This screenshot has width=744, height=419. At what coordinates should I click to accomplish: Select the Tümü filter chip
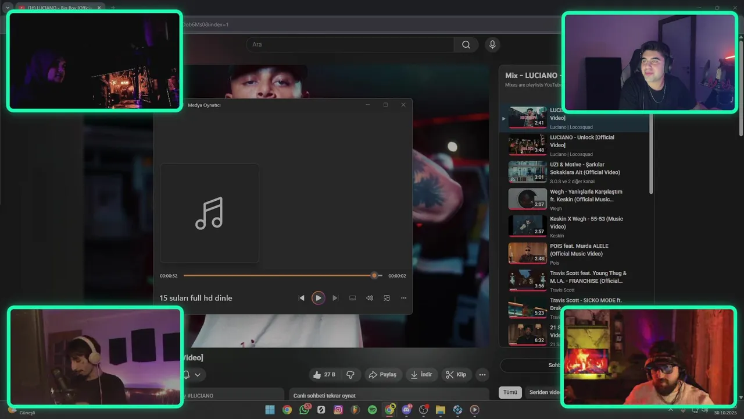510,392
